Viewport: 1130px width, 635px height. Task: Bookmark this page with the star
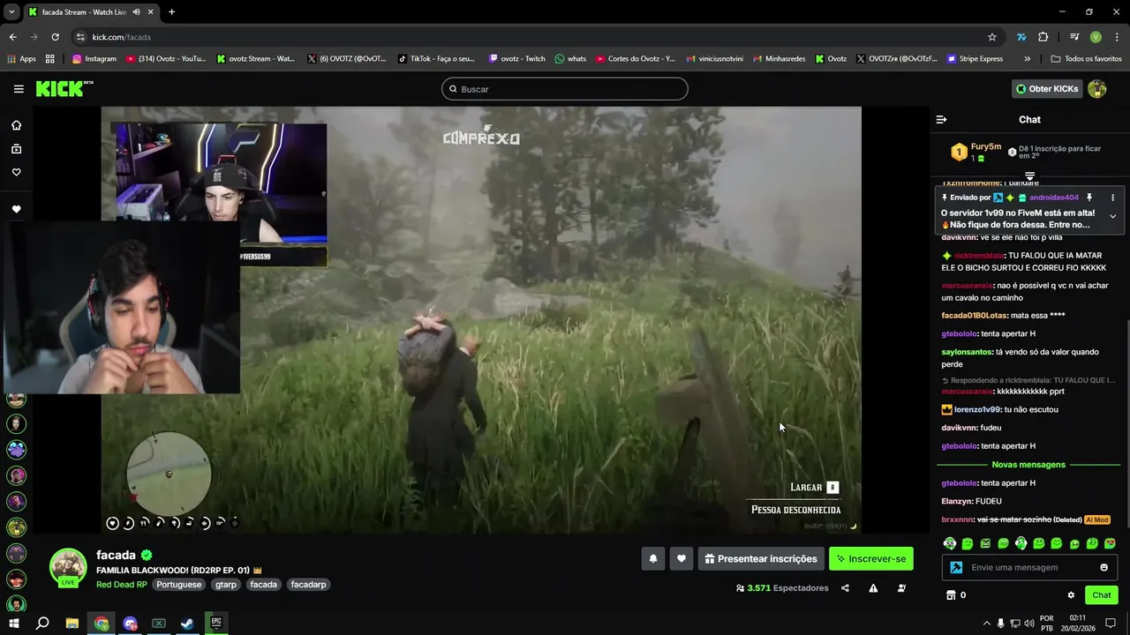[x=992, y=37]
